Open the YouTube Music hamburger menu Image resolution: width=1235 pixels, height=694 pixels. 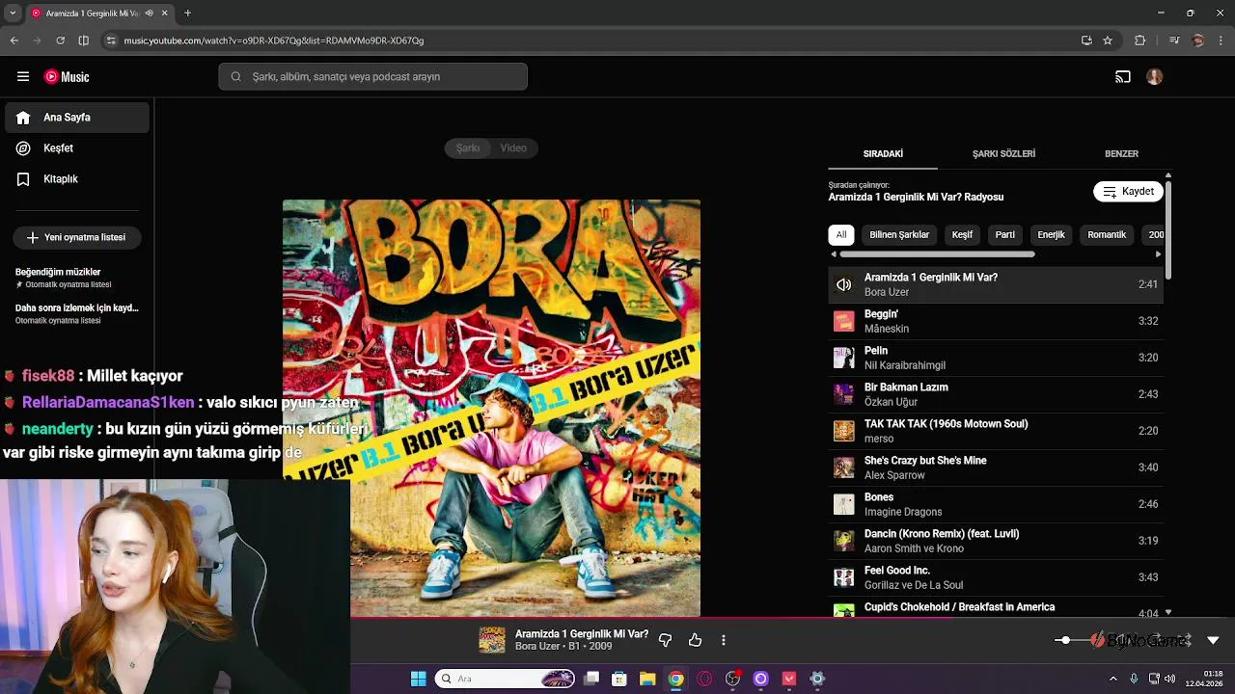[x=23, y=77]
